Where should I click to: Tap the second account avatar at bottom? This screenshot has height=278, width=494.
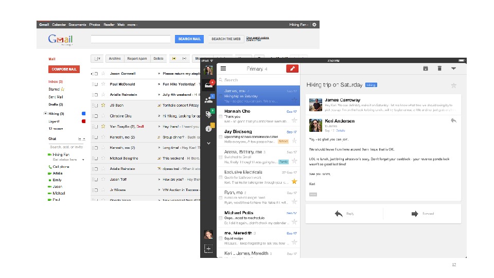click(x=208, y=234)
